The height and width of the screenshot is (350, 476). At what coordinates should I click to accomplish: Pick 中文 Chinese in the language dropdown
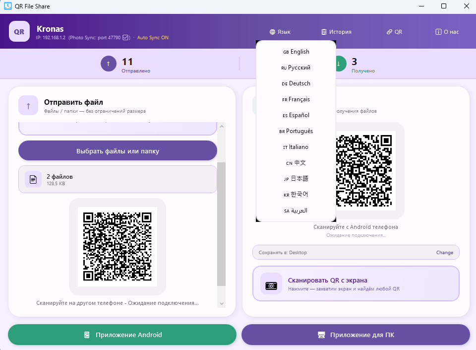(x=296, y=163)
